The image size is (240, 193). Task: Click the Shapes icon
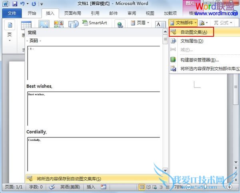coord(74,24)
